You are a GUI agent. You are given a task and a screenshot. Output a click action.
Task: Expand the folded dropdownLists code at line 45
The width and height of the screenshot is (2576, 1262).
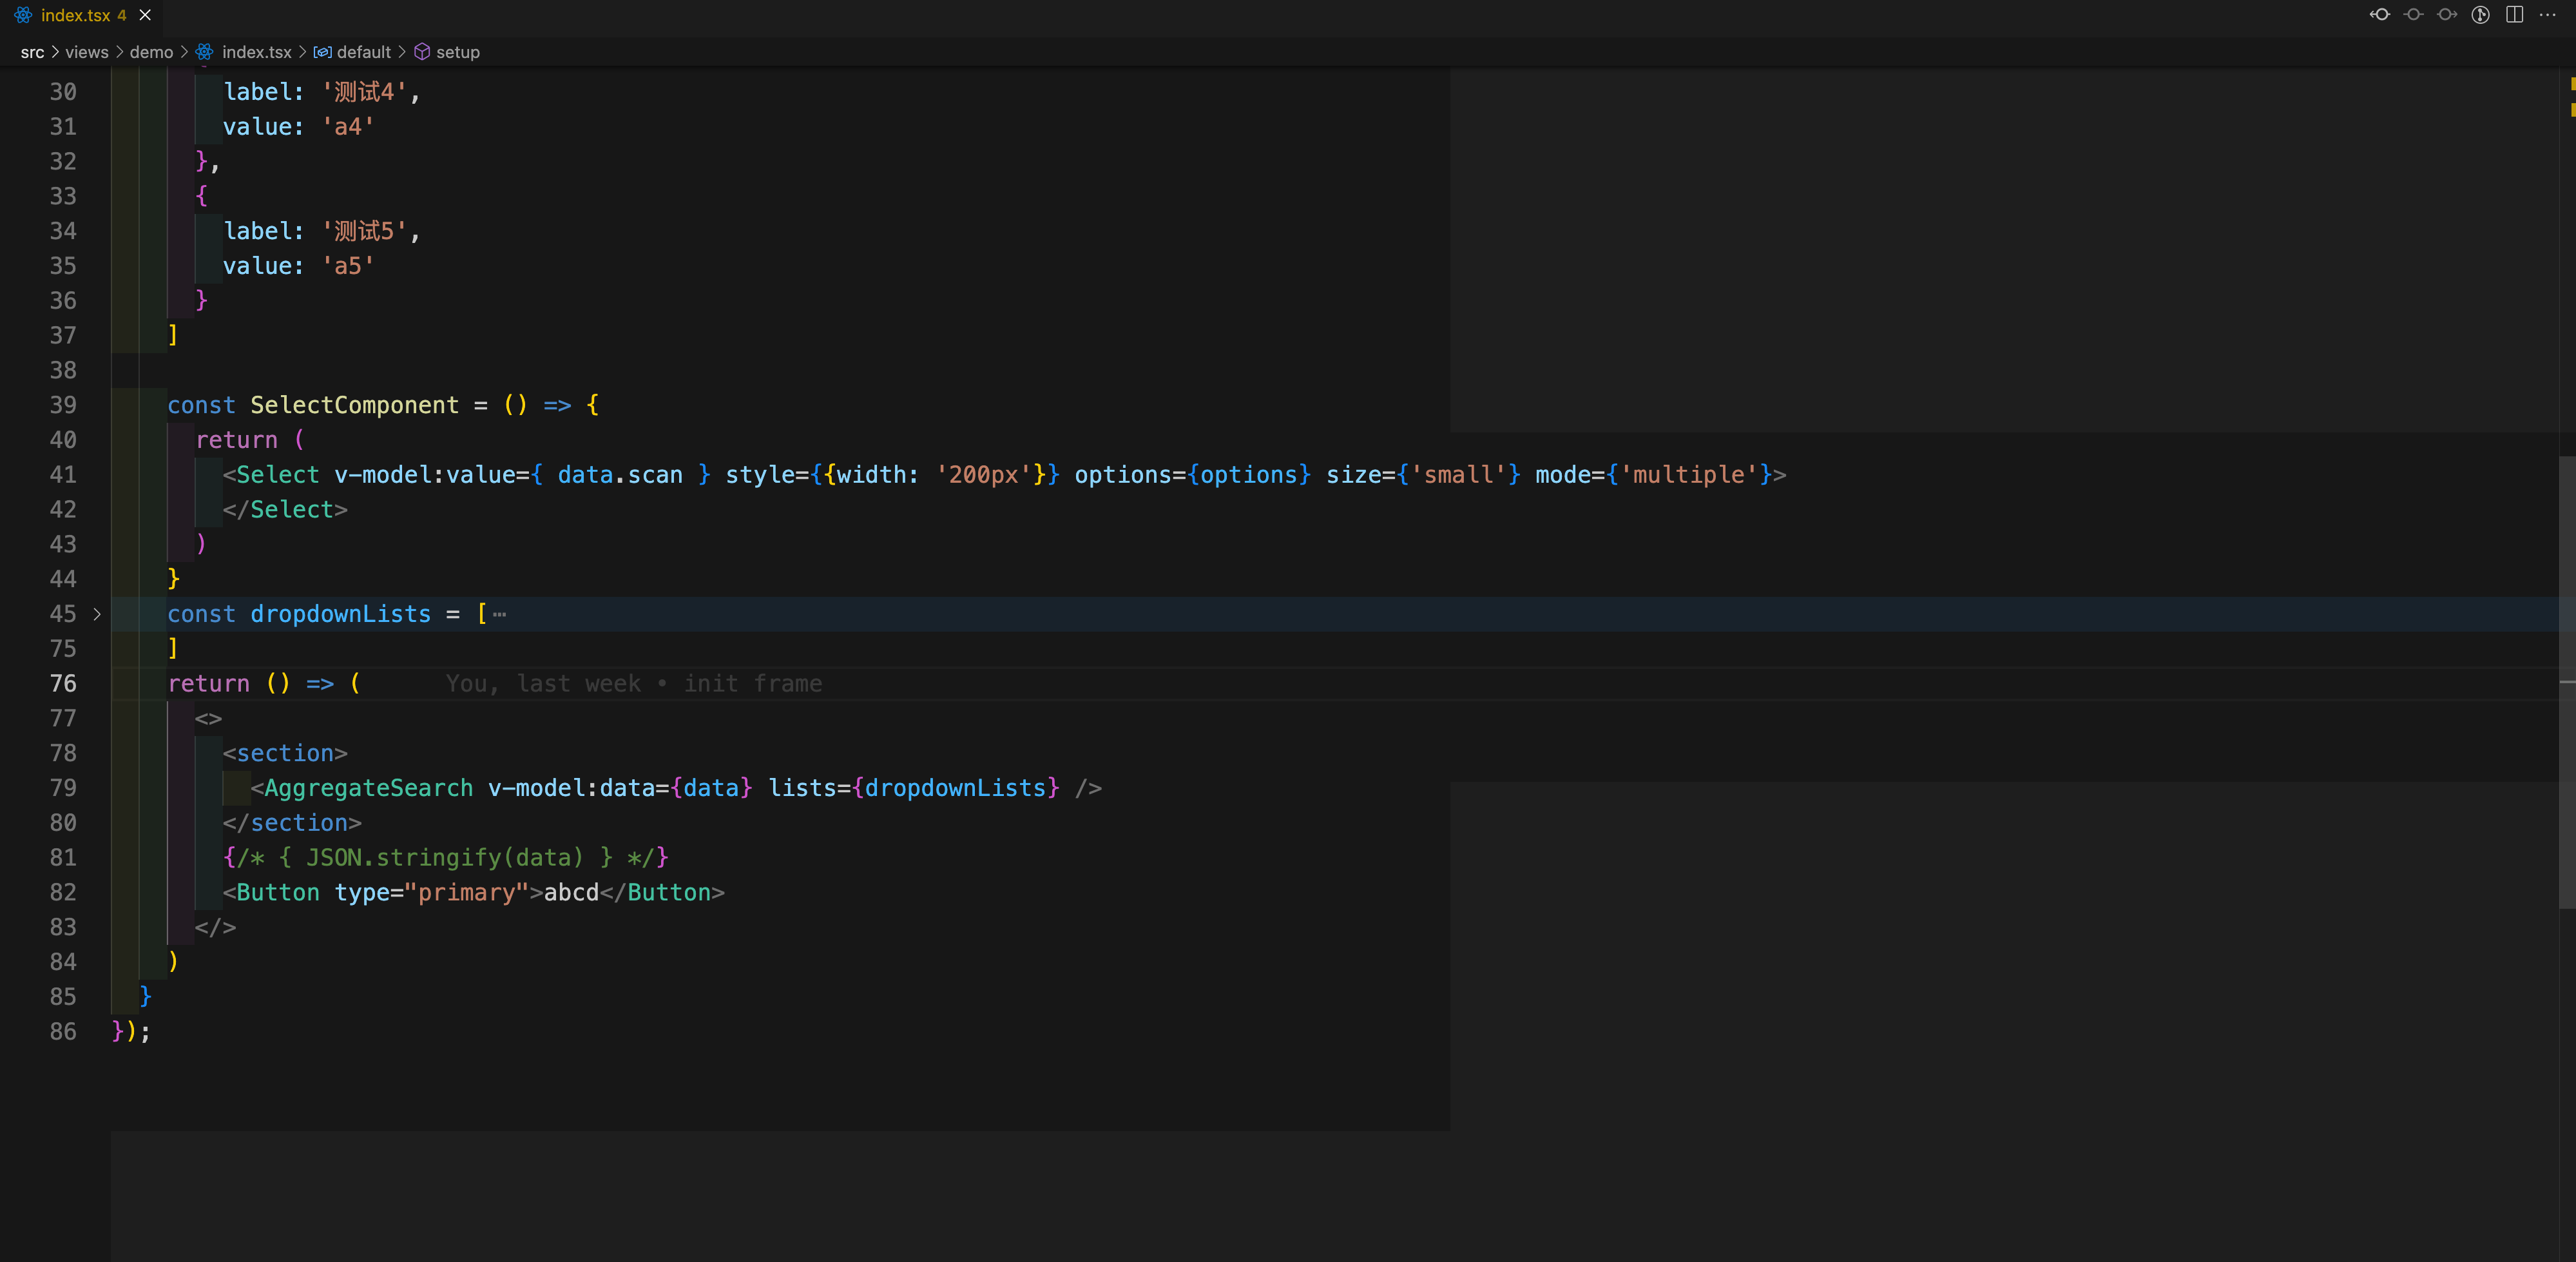97,614
